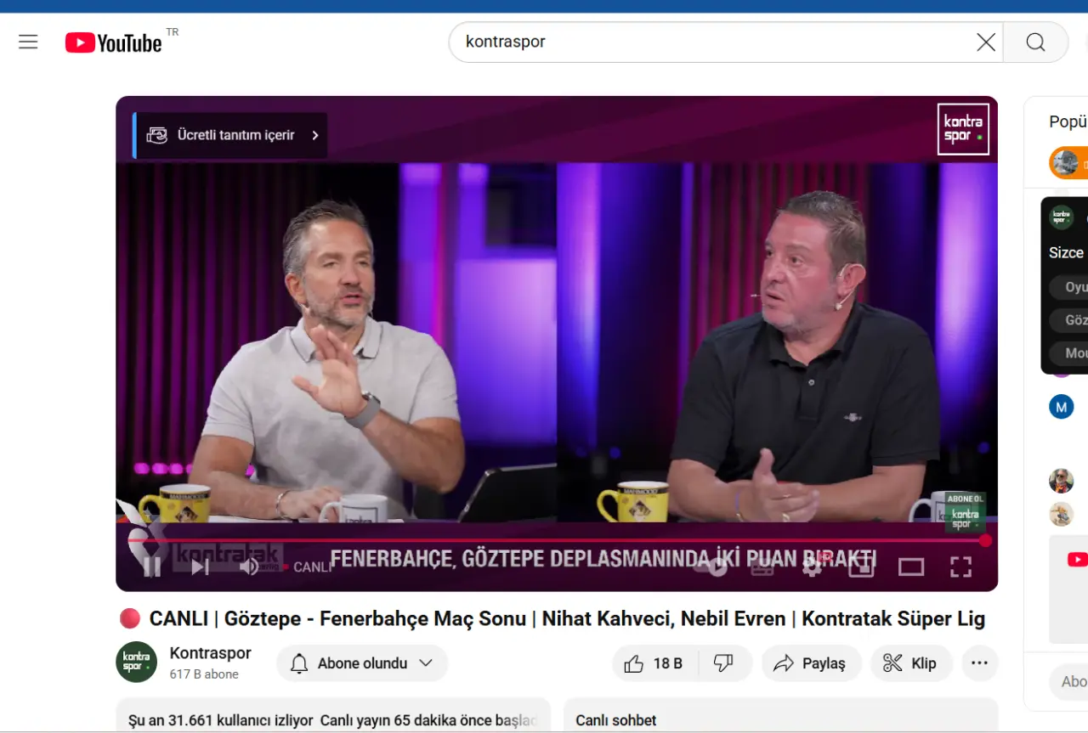This screenshot has width=1088, height=733.
Task: Clear the search box text
Action: click(985, 42)
